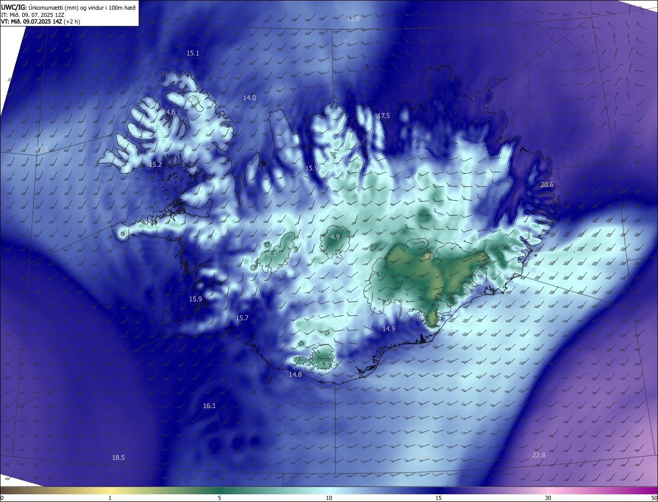Click the 15.2 value label

156,165
